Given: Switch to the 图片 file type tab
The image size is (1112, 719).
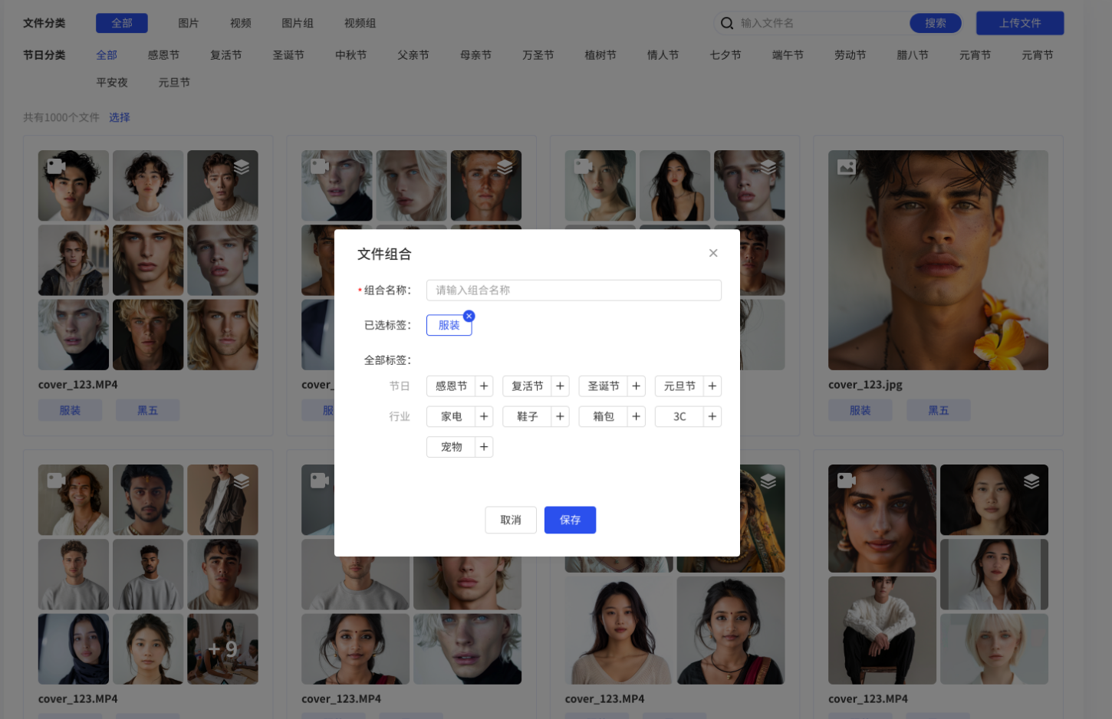Looking at the screenshot, I should [x=189, y=23].
